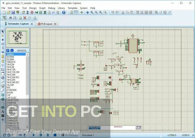
Task: Choose the 2D box drawing tool
Action: tap(3, 95)
